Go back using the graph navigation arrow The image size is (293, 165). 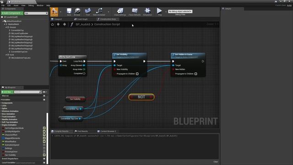click(58, 24)
